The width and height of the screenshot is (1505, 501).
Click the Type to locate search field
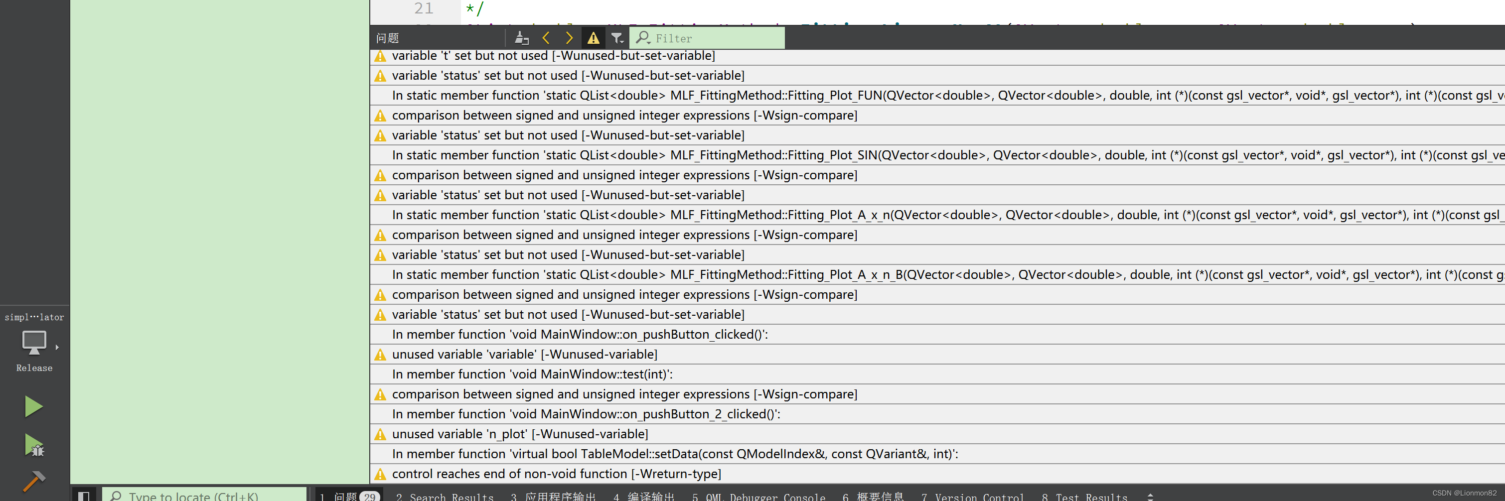(204, 496)
